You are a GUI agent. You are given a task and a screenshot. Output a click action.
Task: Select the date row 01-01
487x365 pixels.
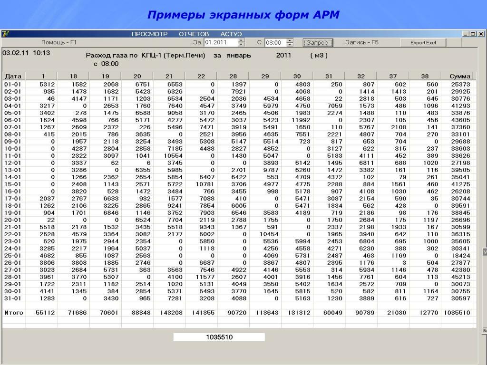click(x=12, y=85)
